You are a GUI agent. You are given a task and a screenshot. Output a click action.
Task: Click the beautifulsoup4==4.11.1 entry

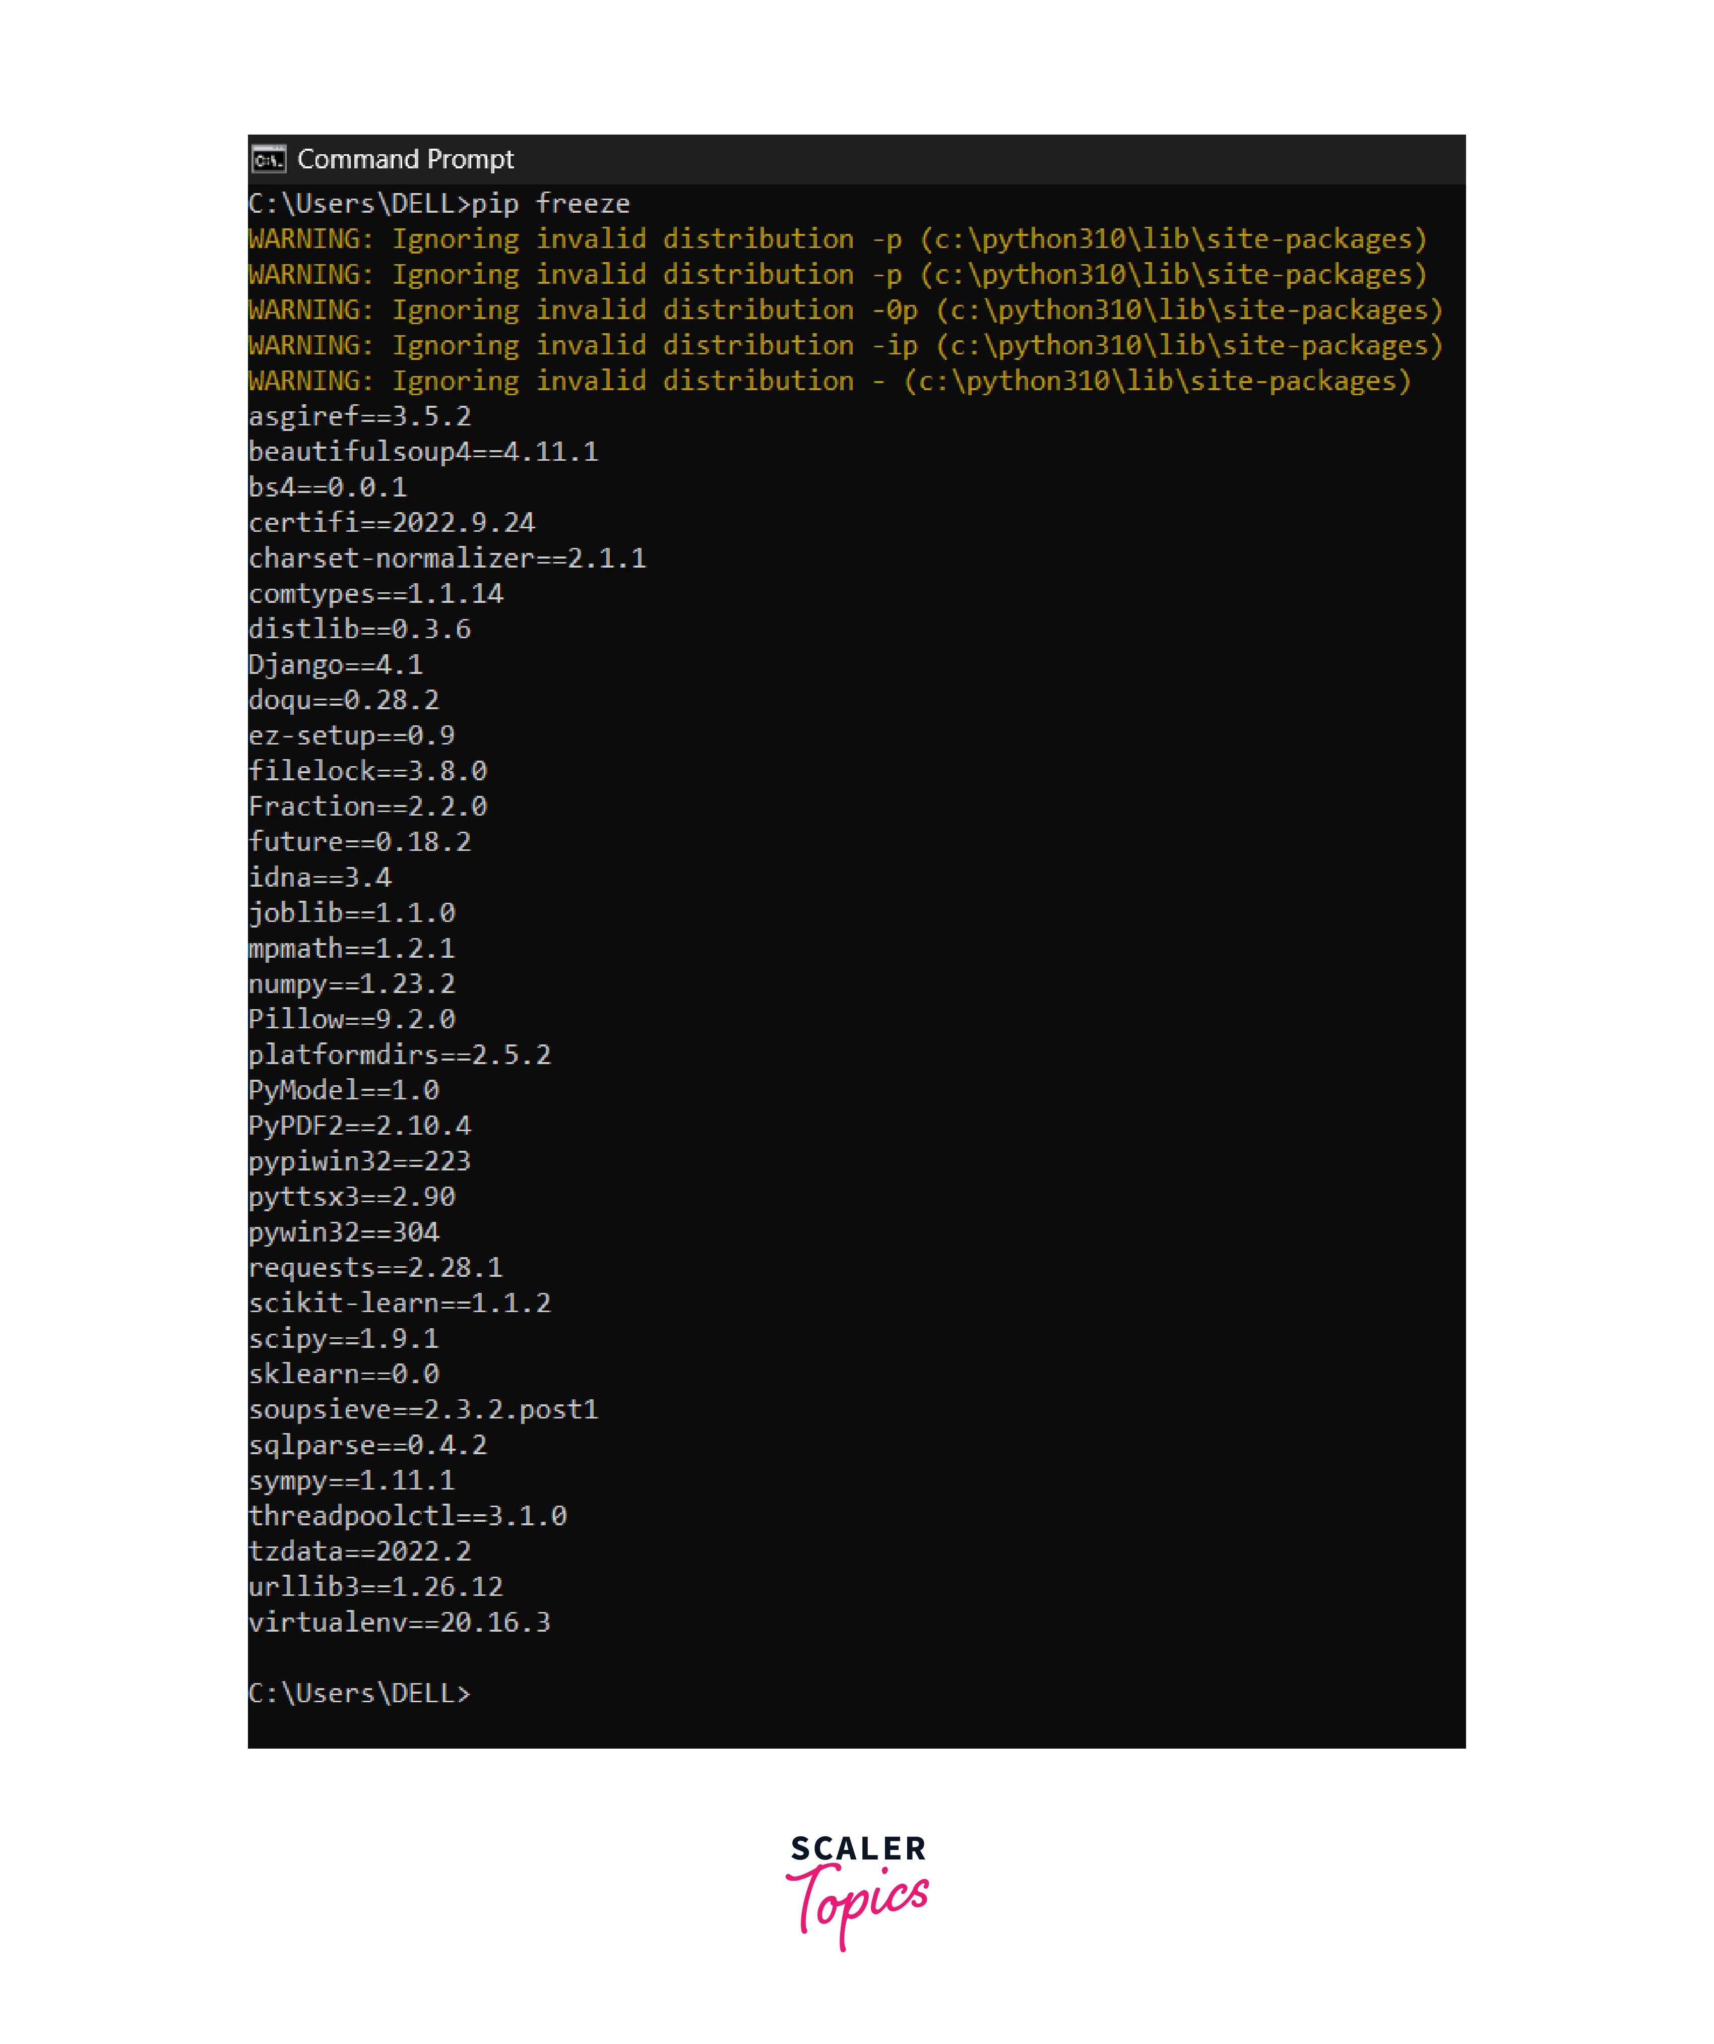(423, 452)
